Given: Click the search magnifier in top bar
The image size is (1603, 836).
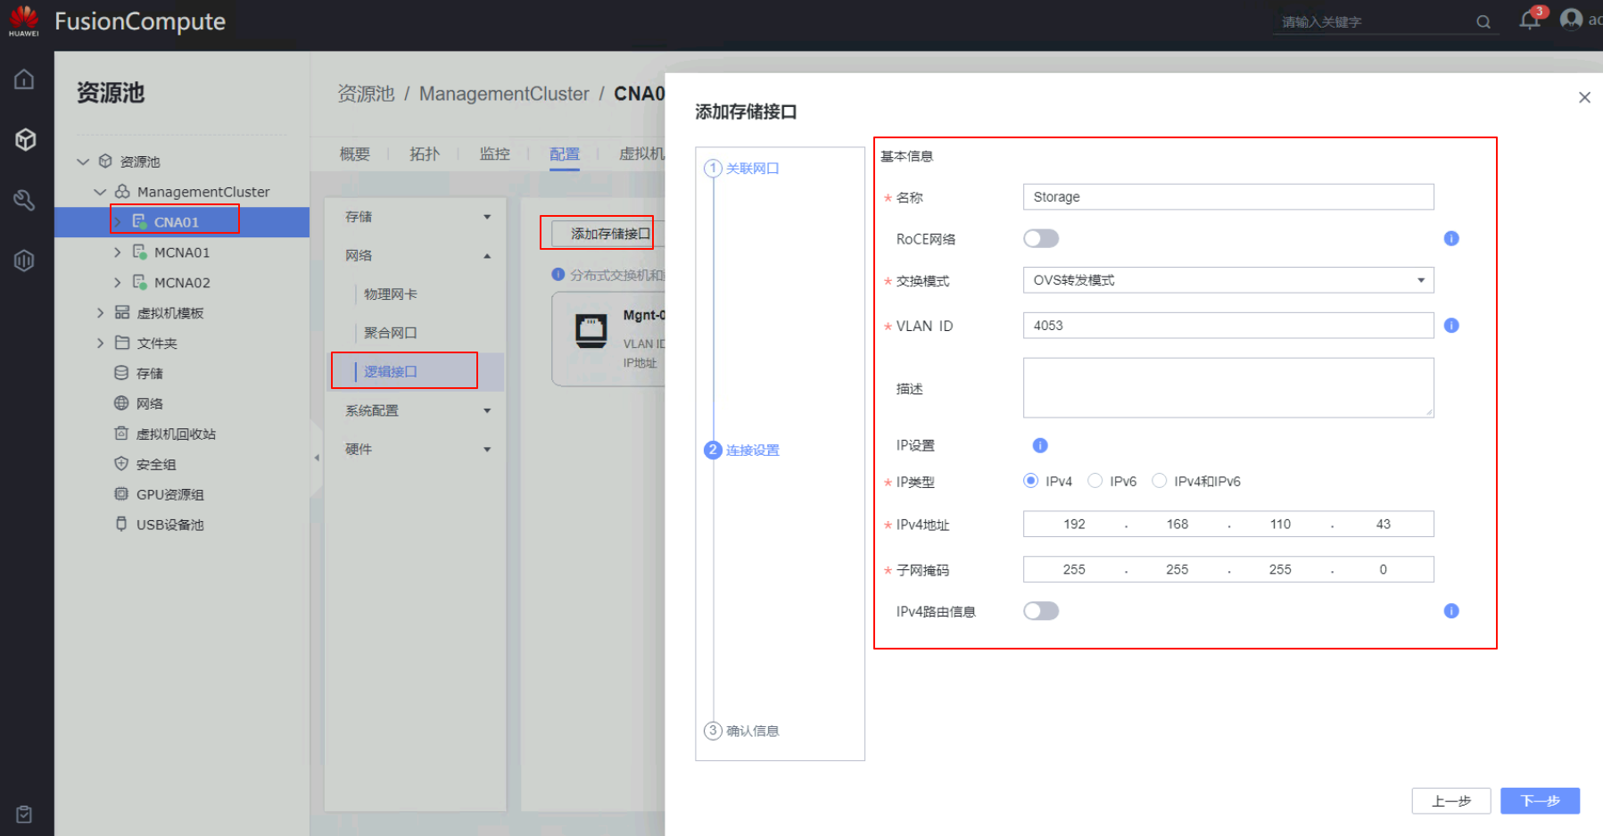Looking at the screenshot, I should (x=1483, y=22).
